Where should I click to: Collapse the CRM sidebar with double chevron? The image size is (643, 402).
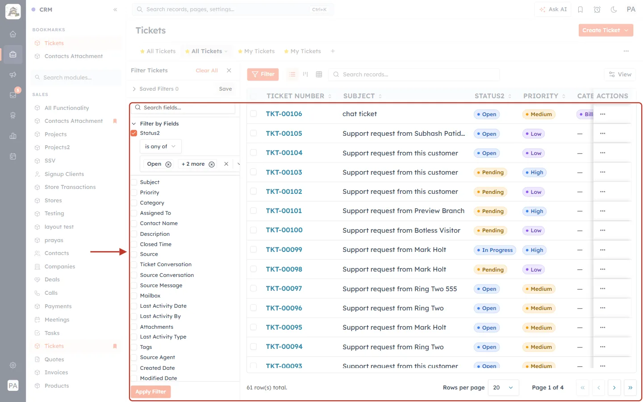(115, 9)
